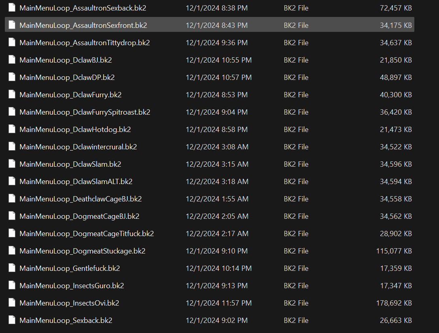Select the file icon of the 21,850 KB file

tap(12, 60)
